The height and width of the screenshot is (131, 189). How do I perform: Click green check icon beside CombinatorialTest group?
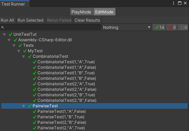point(30,56)
